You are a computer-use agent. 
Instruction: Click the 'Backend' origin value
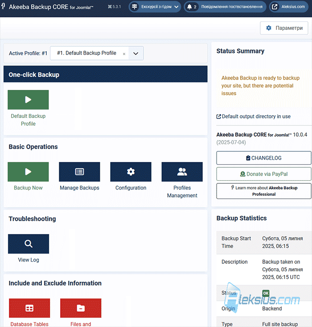(272, 309)
